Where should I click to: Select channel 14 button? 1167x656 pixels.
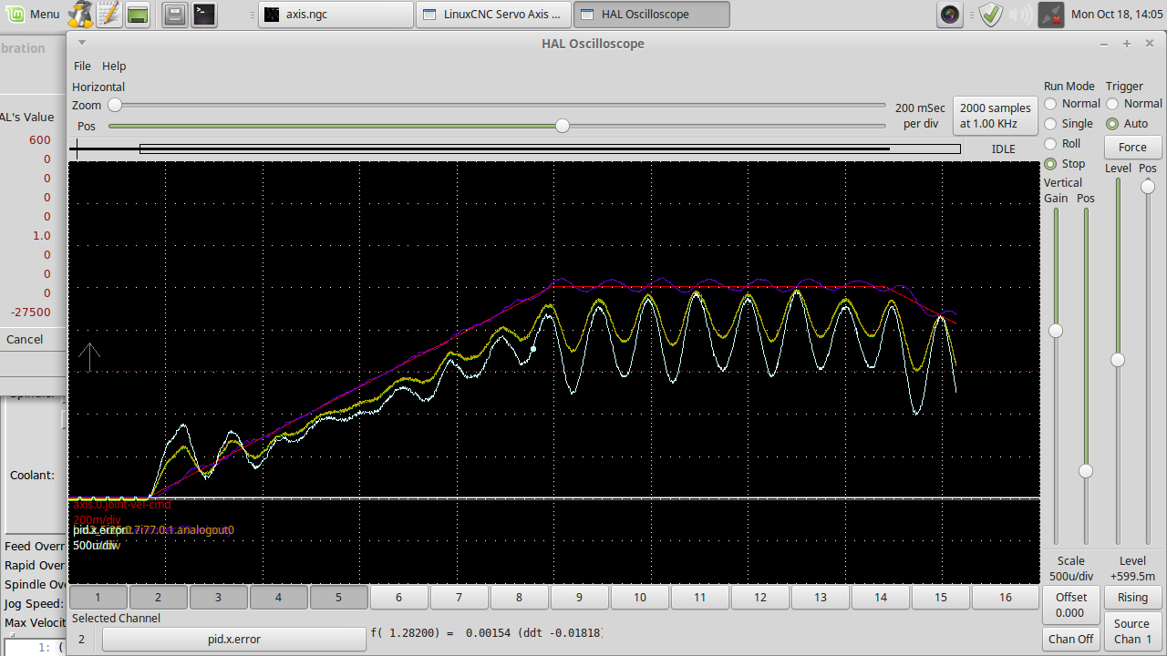pos(881,598)
